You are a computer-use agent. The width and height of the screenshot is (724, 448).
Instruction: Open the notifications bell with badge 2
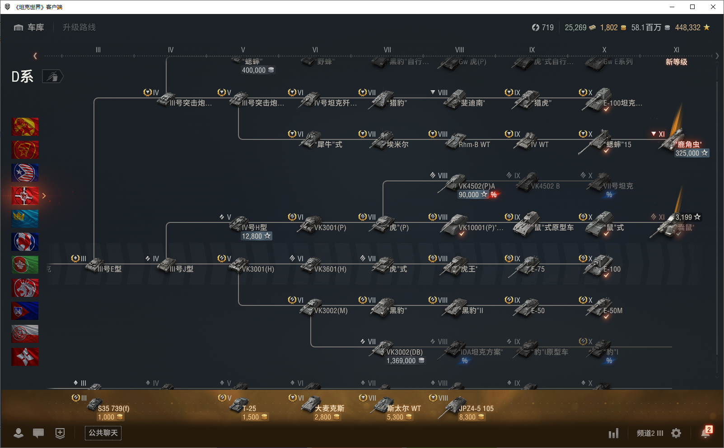[706, 432]
